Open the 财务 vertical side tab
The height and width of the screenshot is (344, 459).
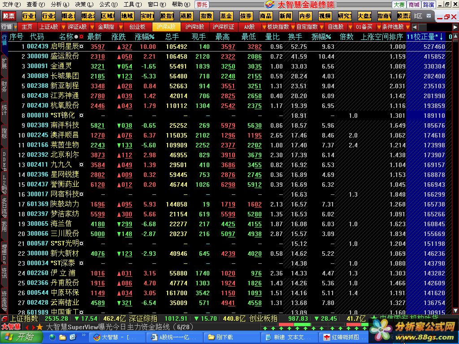pos(4,86)
